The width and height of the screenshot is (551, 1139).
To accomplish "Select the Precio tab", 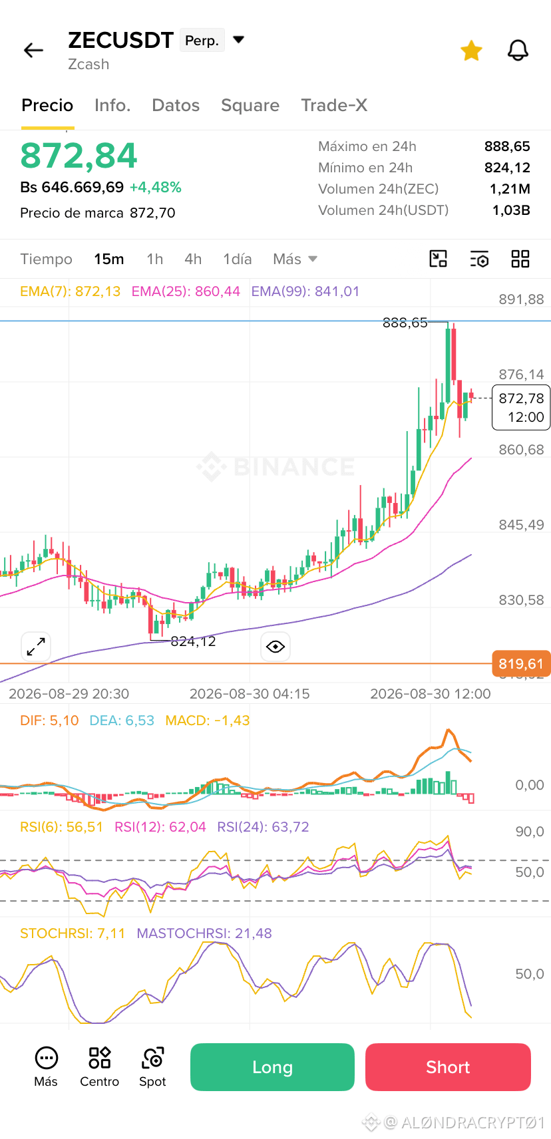I will [x=47, y=105].
